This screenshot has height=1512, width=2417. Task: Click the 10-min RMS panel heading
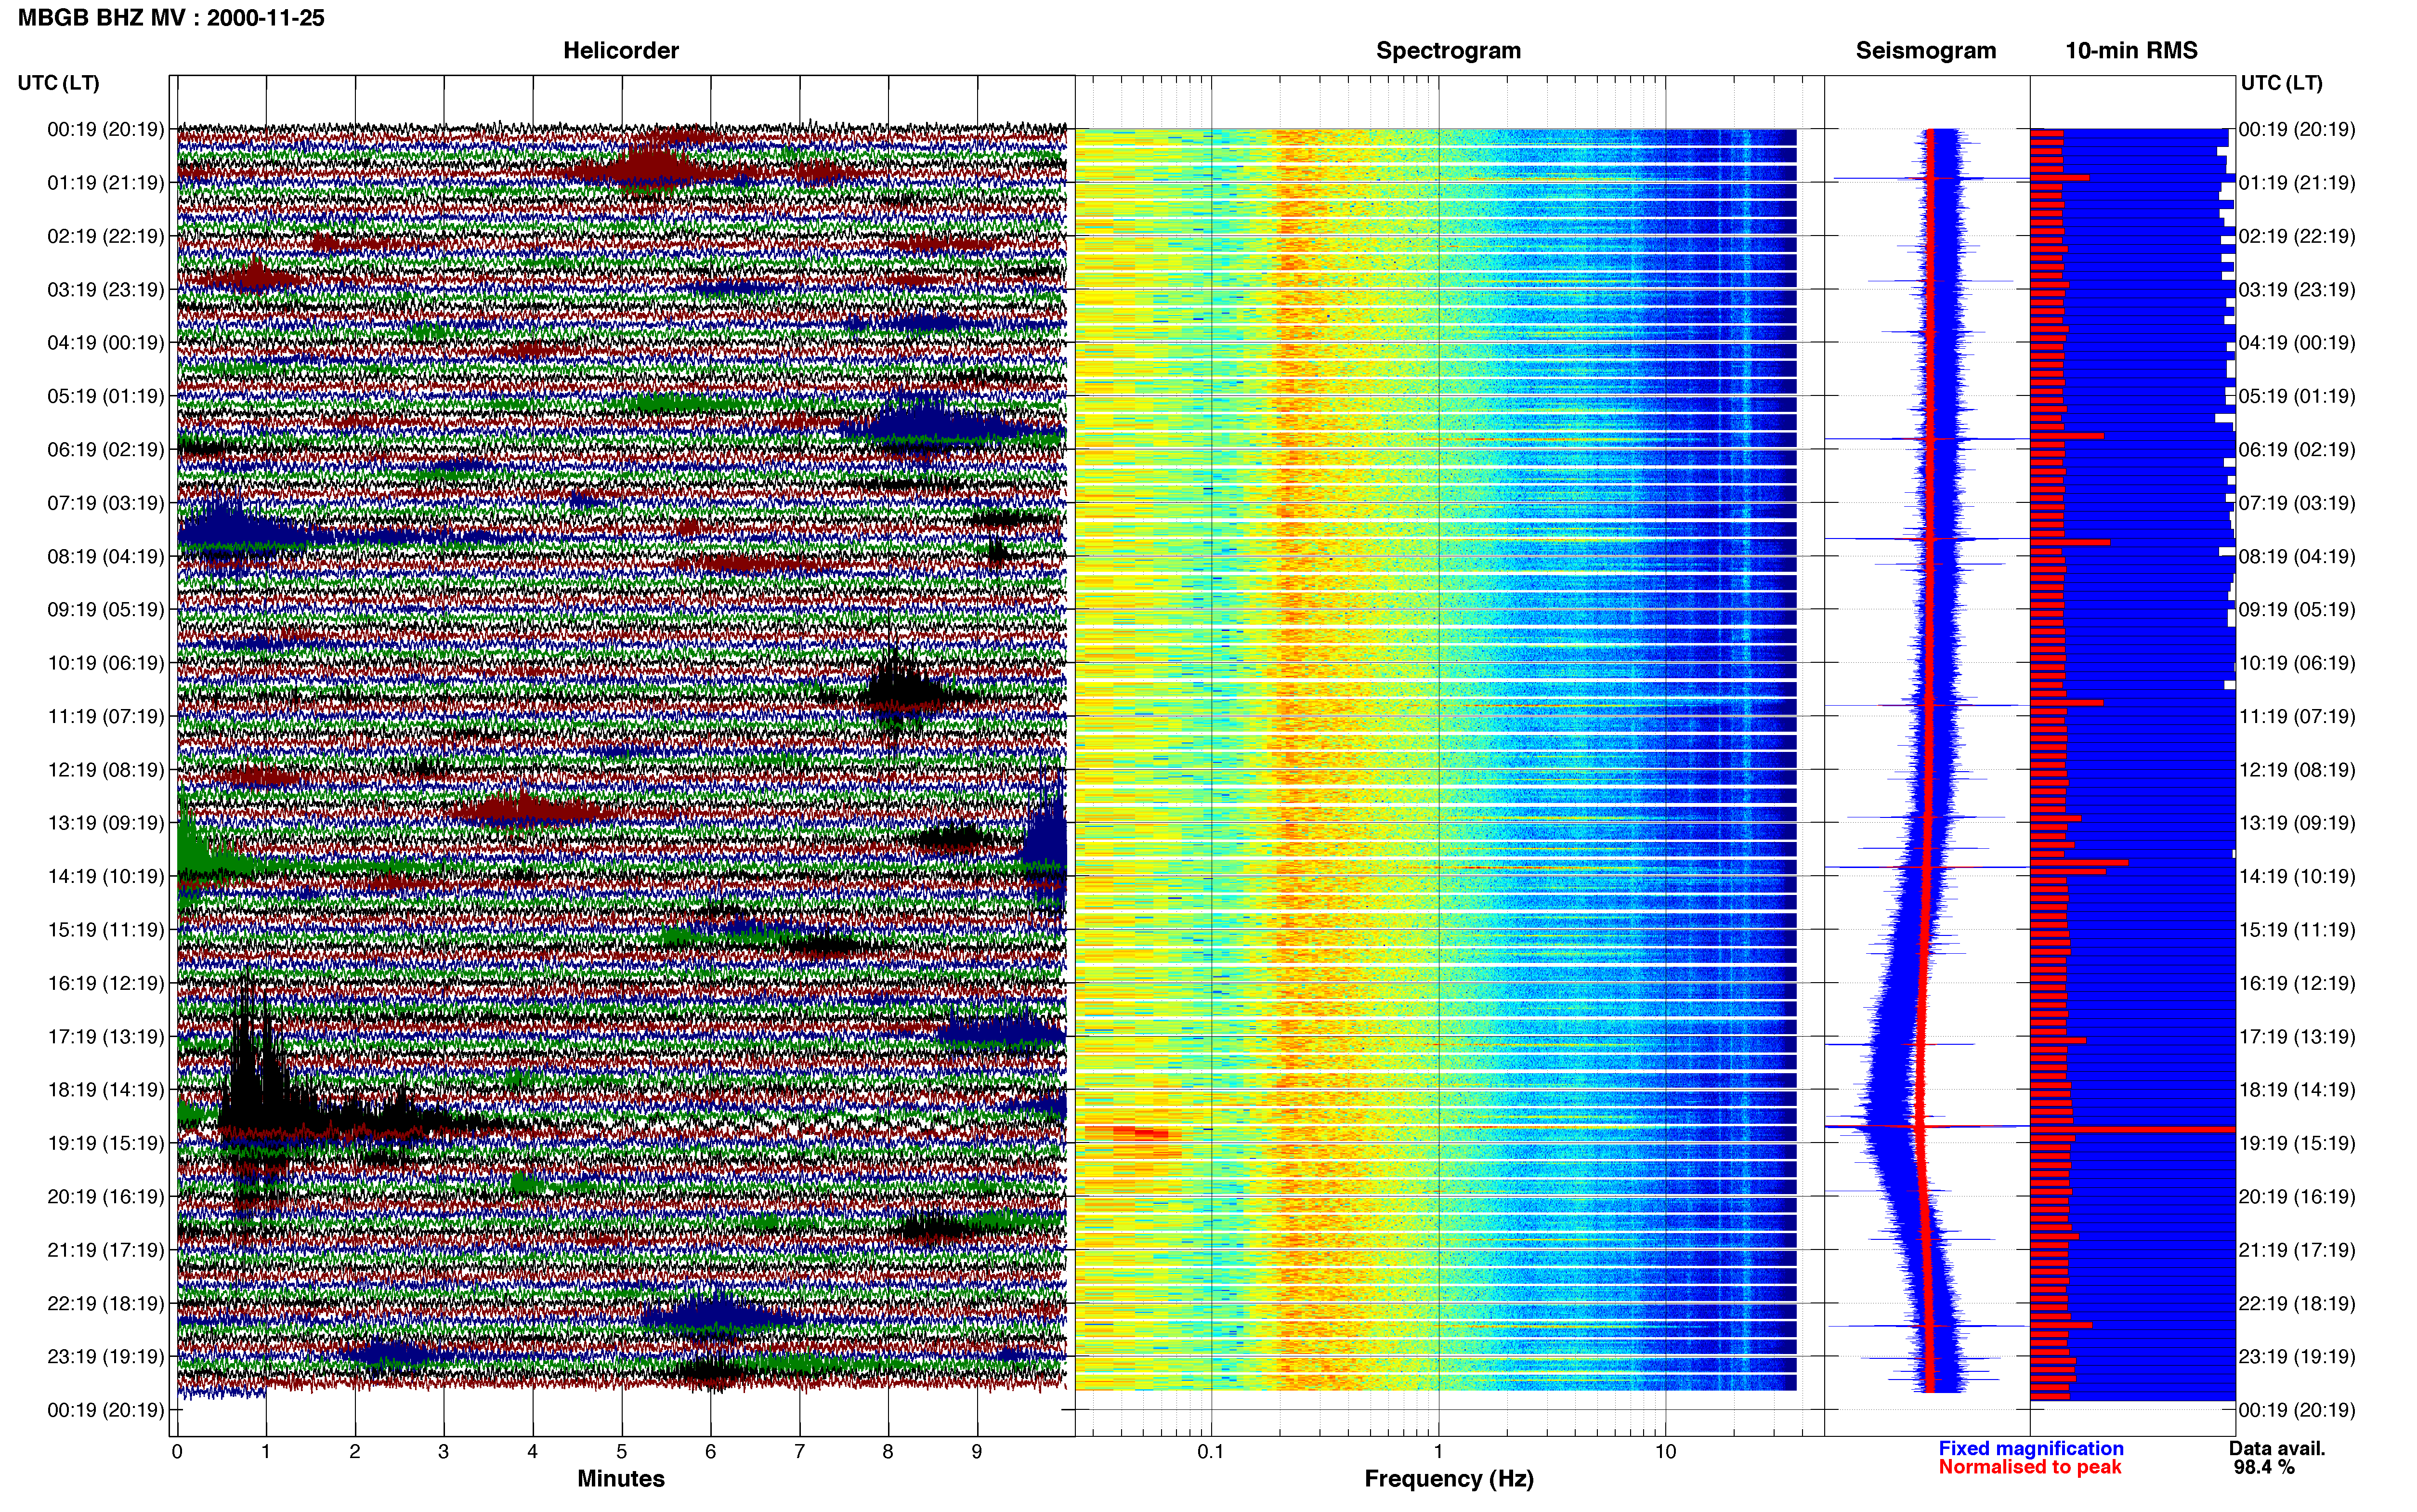2131,50
